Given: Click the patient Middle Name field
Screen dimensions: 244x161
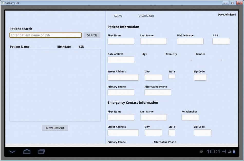Looking at the screenshot, I should pyautogui.click(x=190, y=41).
